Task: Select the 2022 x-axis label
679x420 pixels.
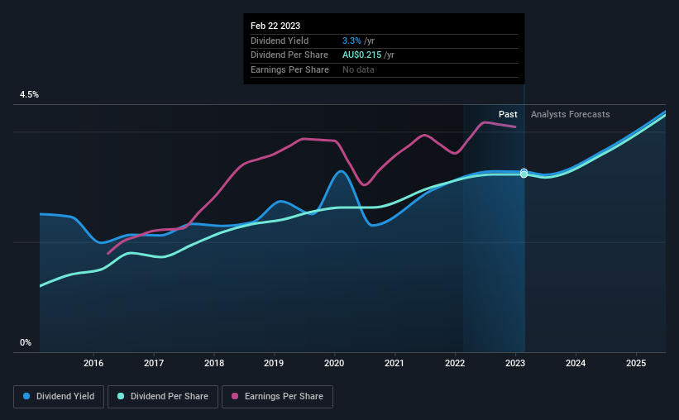Action: point(455,363)
